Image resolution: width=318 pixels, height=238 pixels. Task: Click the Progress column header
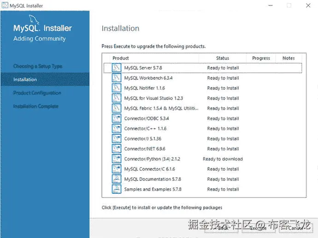point(261,58)
